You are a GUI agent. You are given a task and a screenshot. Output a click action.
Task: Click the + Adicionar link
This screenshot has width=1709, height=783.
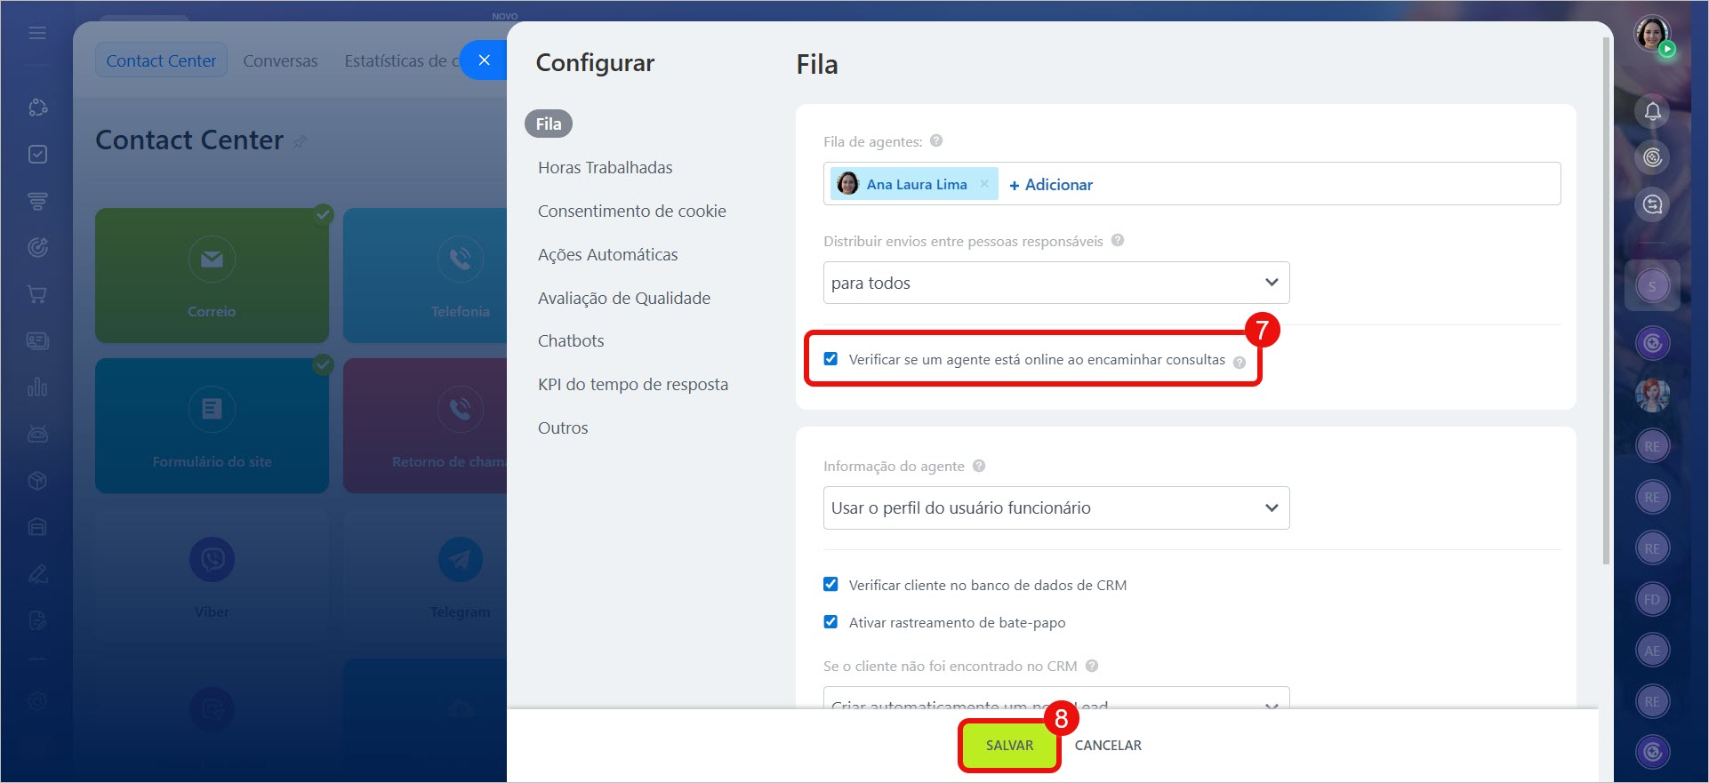tap(1051, 185)
